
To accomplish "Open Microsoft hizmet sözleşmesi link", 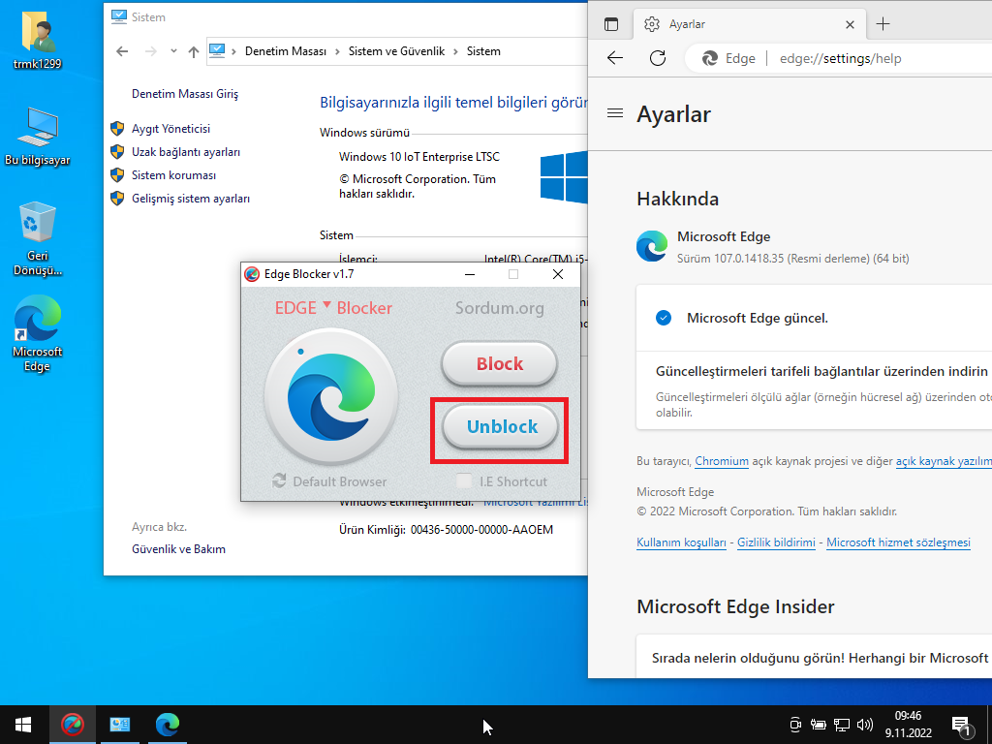I will tap(898, 542).
